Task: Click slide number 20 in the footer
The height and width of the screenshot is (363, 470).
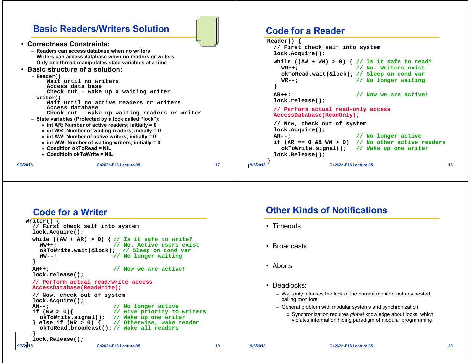Action: [450, 346]
